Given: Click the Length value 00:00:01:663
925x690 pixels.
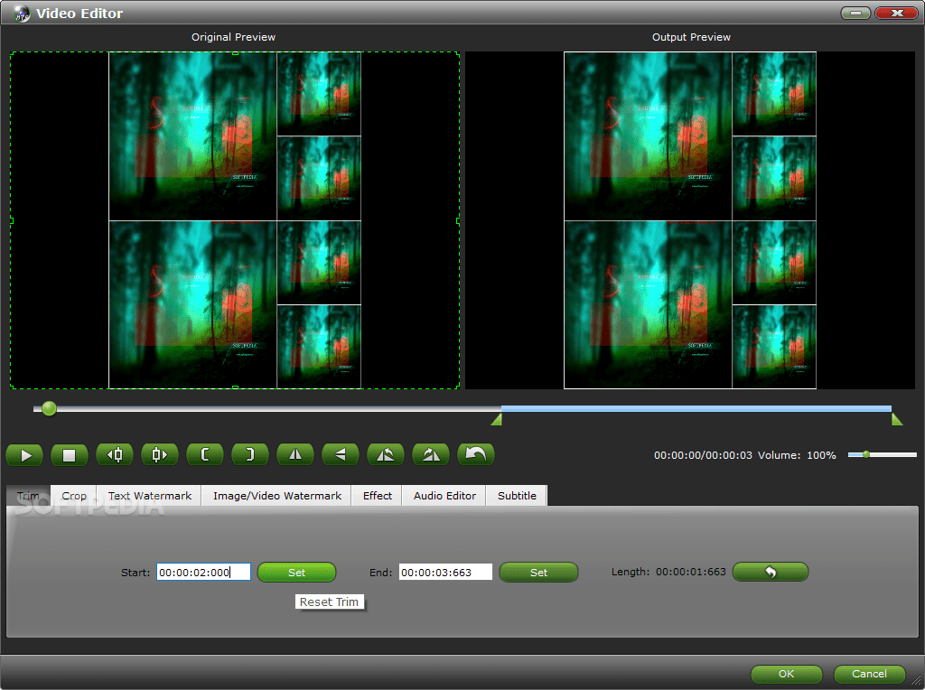Looking at the screenshot, I should coord(691,572).
